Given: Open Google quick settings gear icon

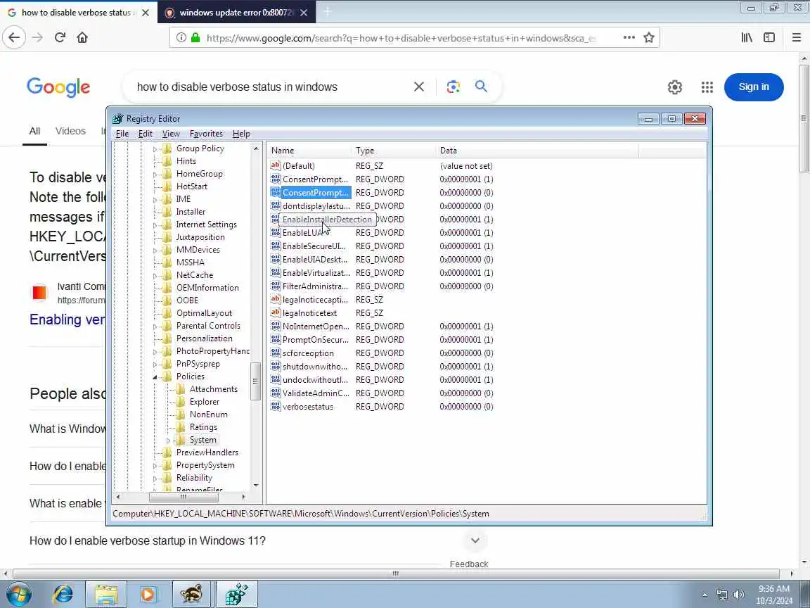Looking at the screenshot, I should point(675,87).
